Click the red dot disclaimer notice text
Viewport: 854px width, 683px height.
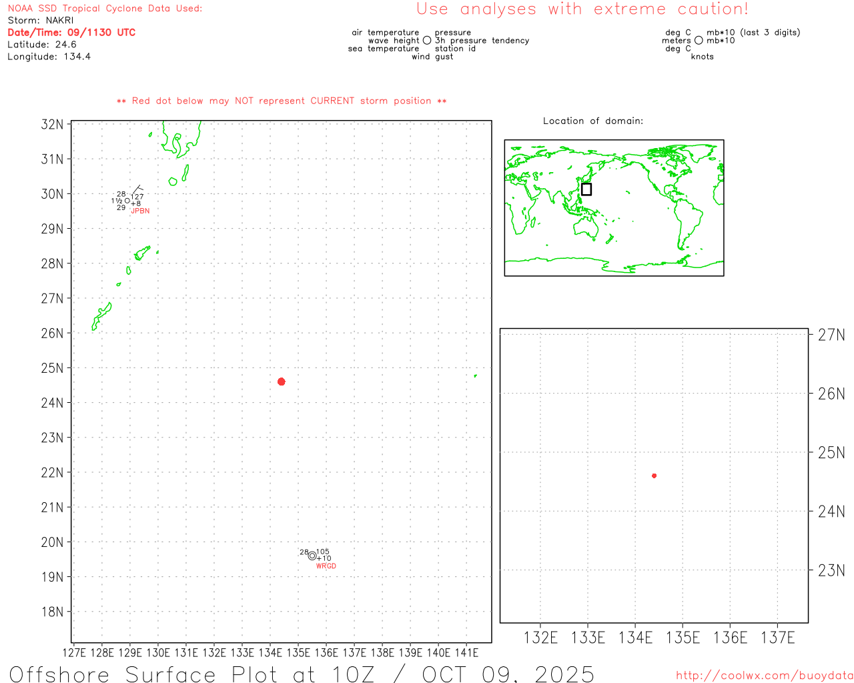click(x=282, y=101)
